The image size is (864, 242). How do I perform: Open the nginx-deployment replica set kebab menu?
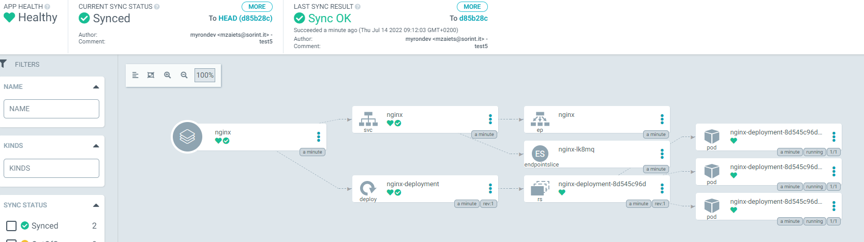[662, 189]
